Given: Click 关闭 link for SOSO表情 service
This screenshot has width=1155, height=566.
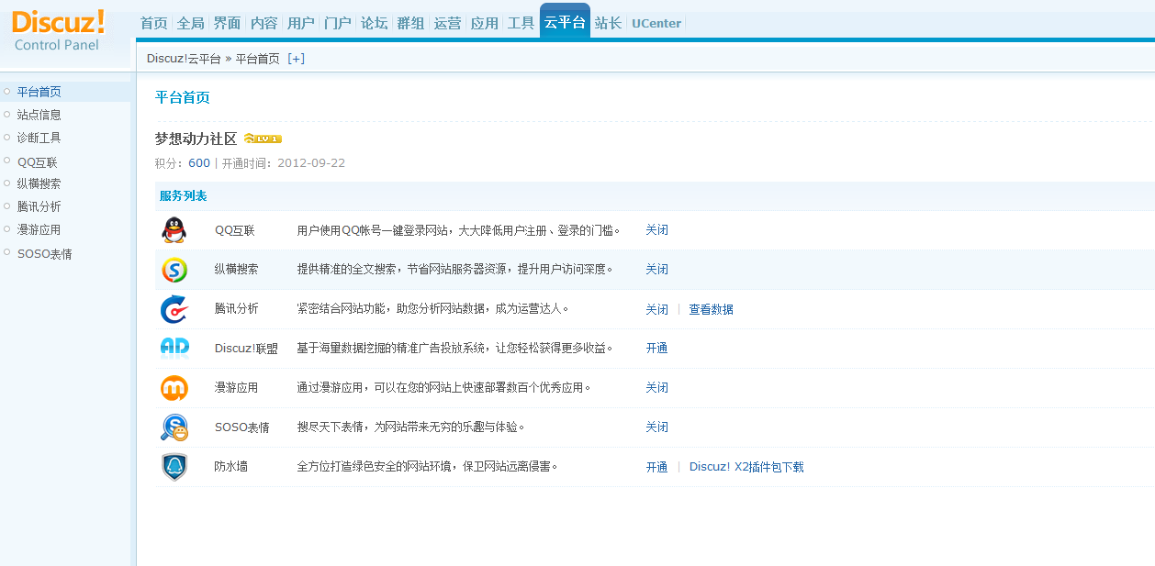Looking at the screenshot, I should [656, 427].
